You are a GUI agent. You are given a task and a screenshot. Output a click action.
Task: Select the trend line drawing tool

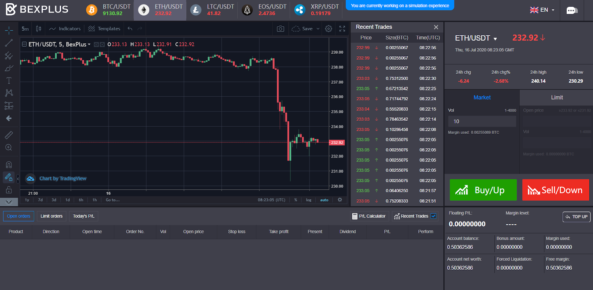tap(9, 43)
